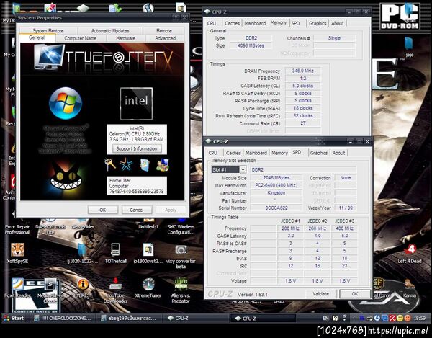Click Support Information button
Screen dimensions: 432x338
[x=137, y=148]
